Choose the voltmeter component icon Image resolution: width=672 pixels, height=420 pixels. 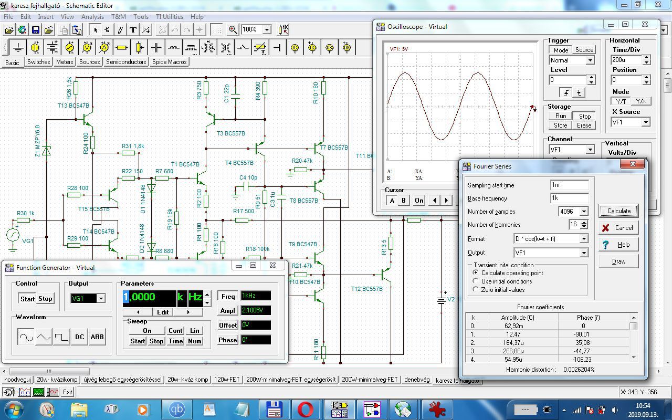tap(87, 48)
